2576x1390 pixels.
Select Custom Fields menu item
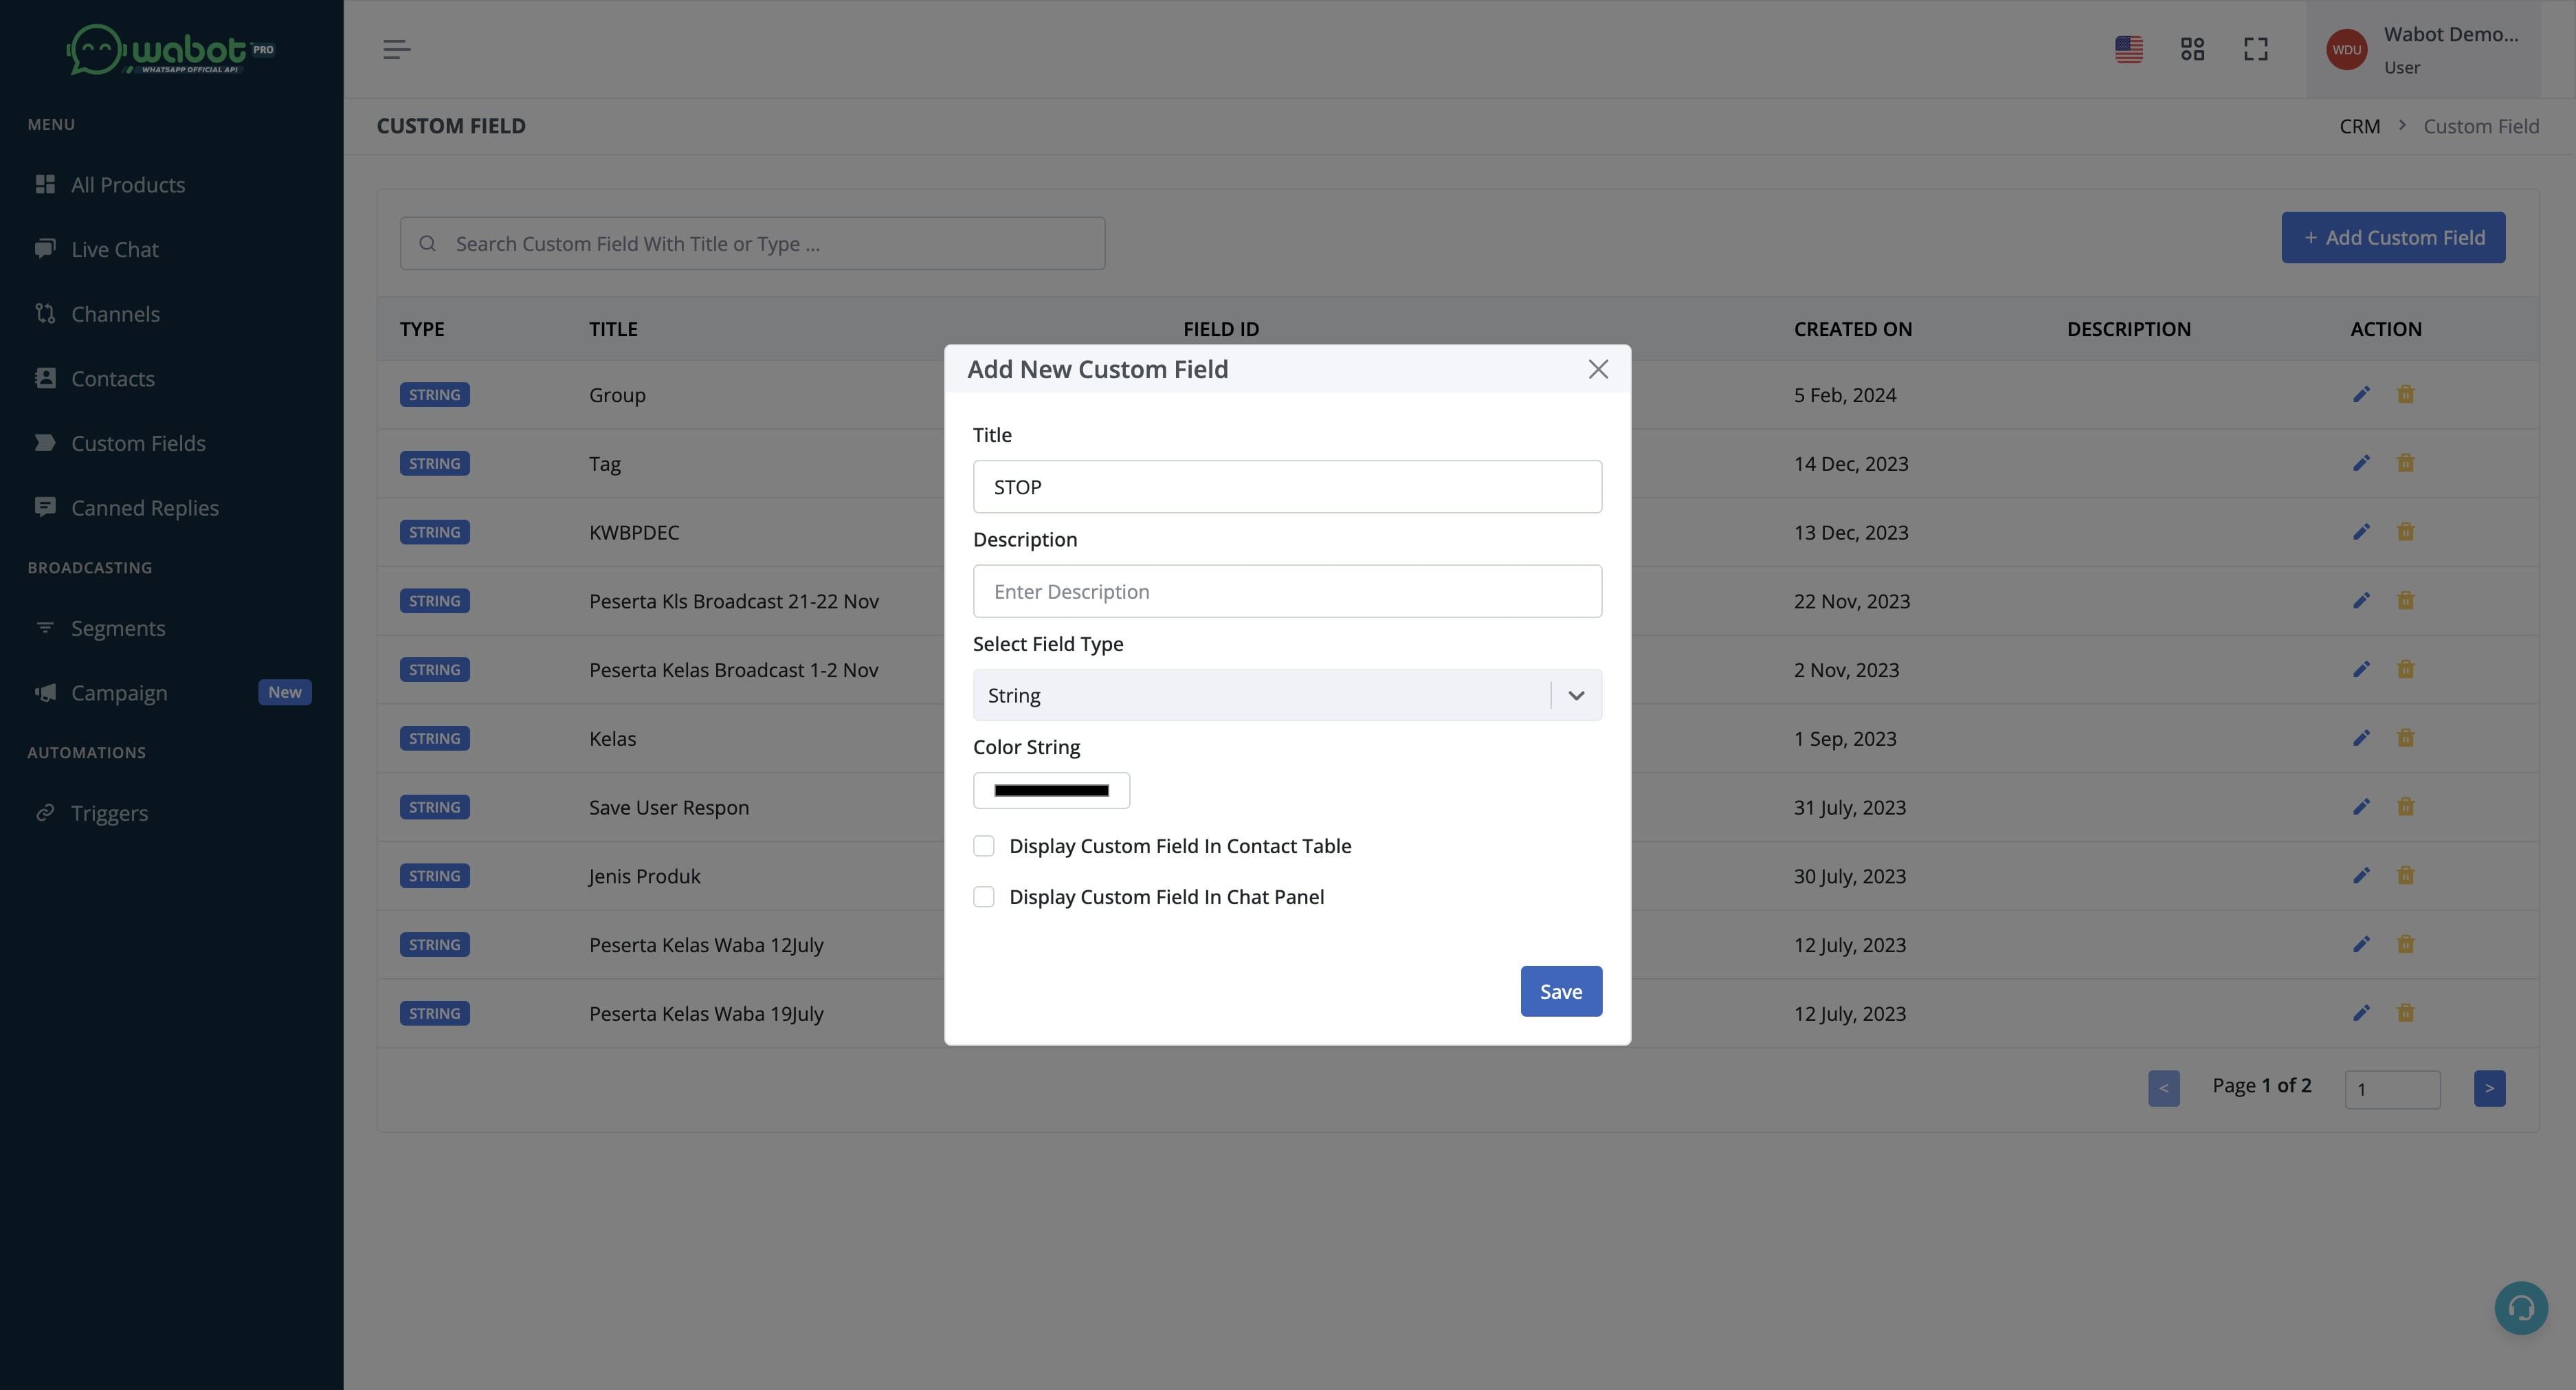138,443
